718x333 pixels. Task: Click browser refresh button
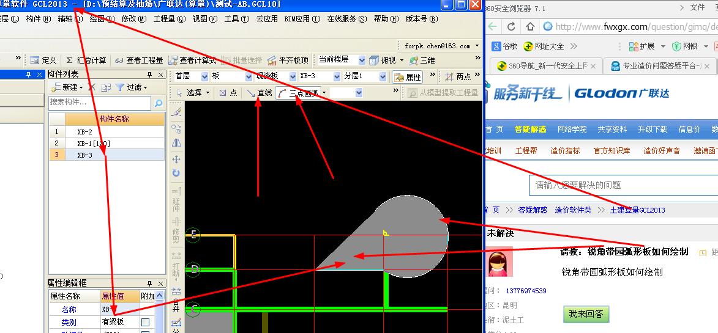click(511, 26)
